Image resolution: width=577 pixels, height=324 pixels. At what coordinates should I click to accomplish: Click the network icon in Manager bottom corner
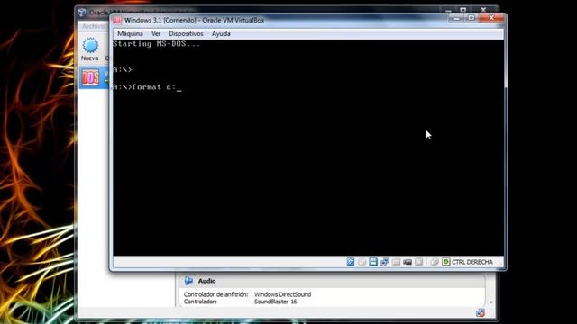(x=481, y=312)
